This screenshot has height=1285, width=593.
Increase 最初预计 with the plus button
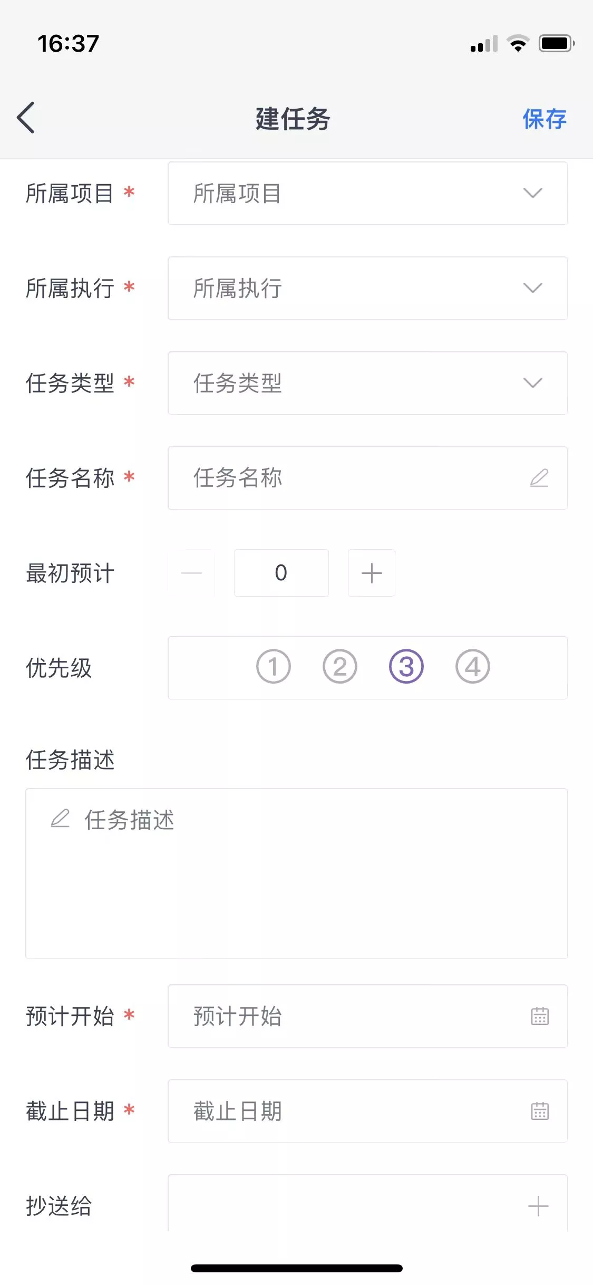click(x=372, y=573)
